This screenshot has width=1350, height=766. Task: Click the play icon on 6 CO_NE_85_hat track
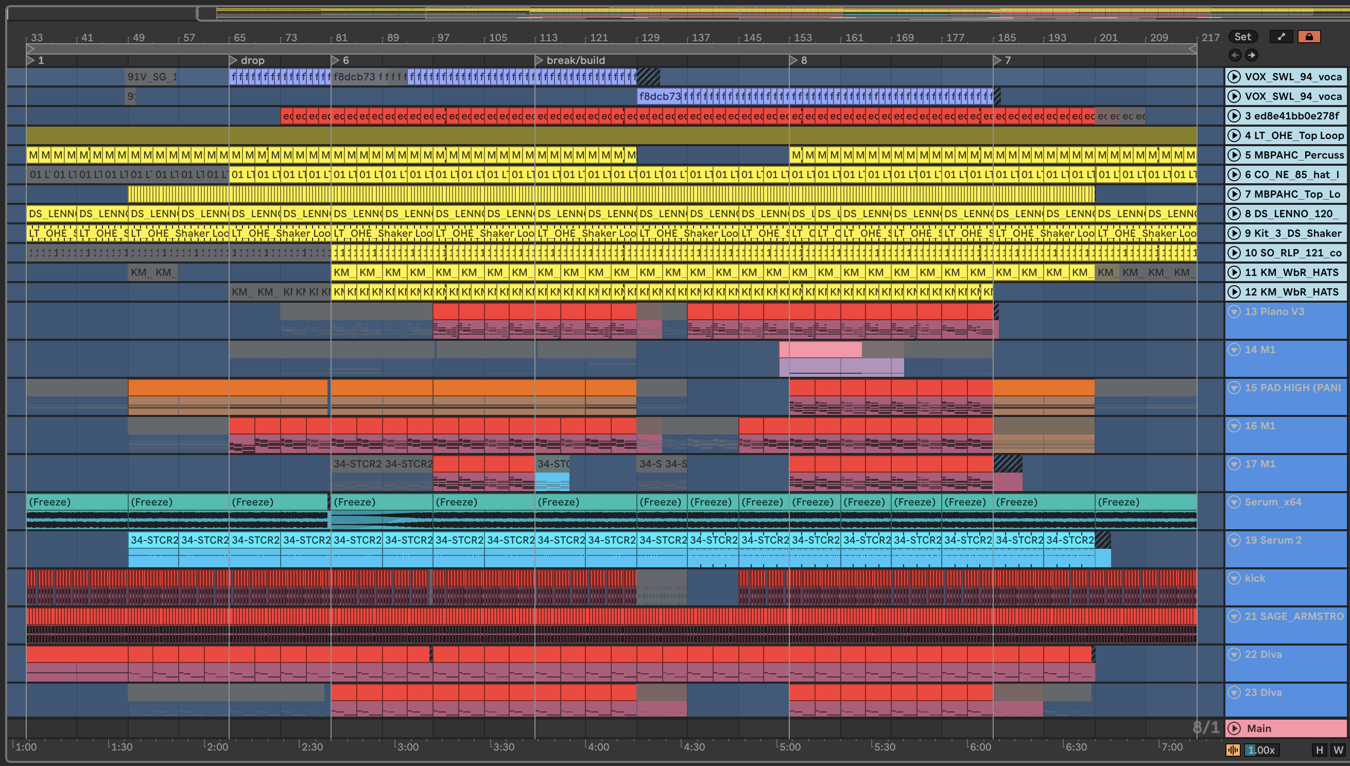[1233, 174]
